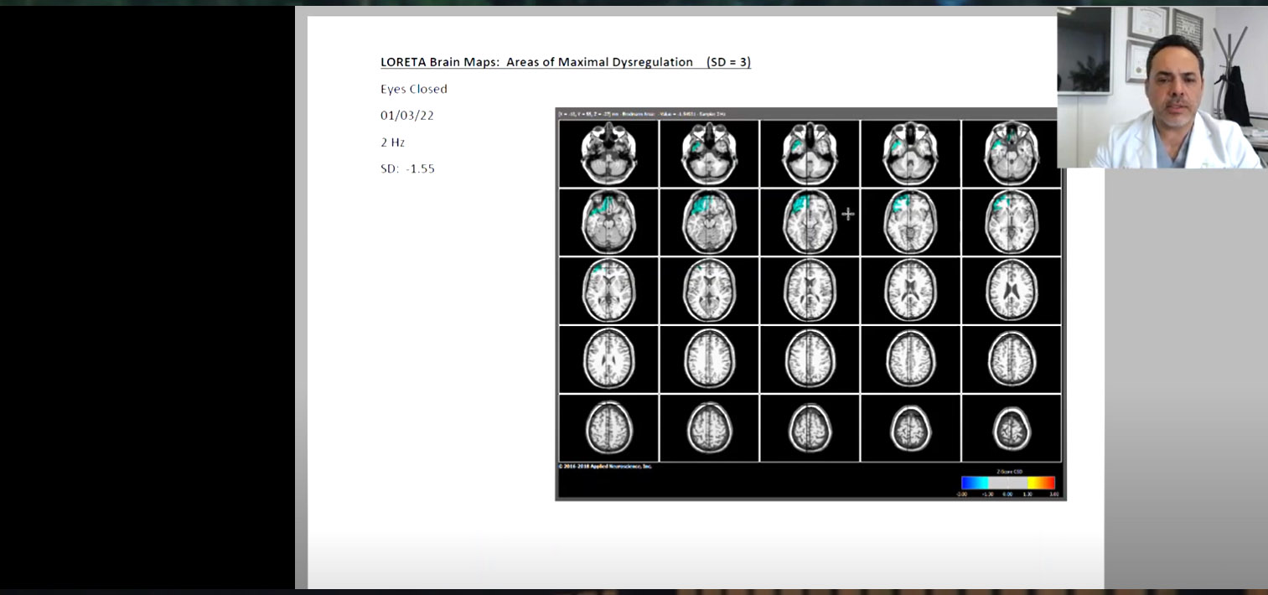The width and height of the screenshot is (1268, 595).
Task: Click the Applied Neuroscience copyright text
Action: 605,466
